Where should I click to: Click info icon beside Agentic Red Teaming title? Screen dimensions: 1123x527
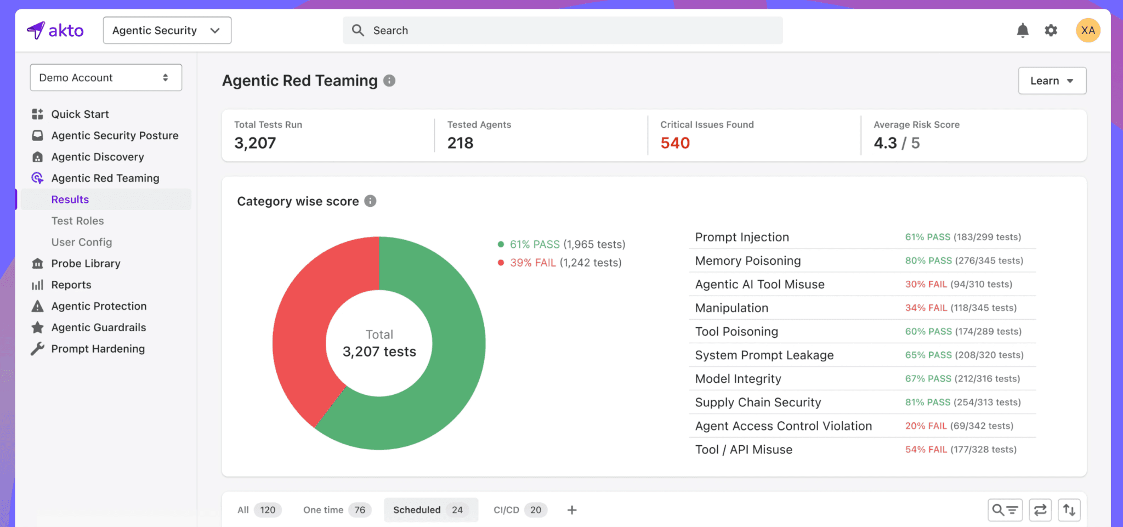(x=389, y=81)
